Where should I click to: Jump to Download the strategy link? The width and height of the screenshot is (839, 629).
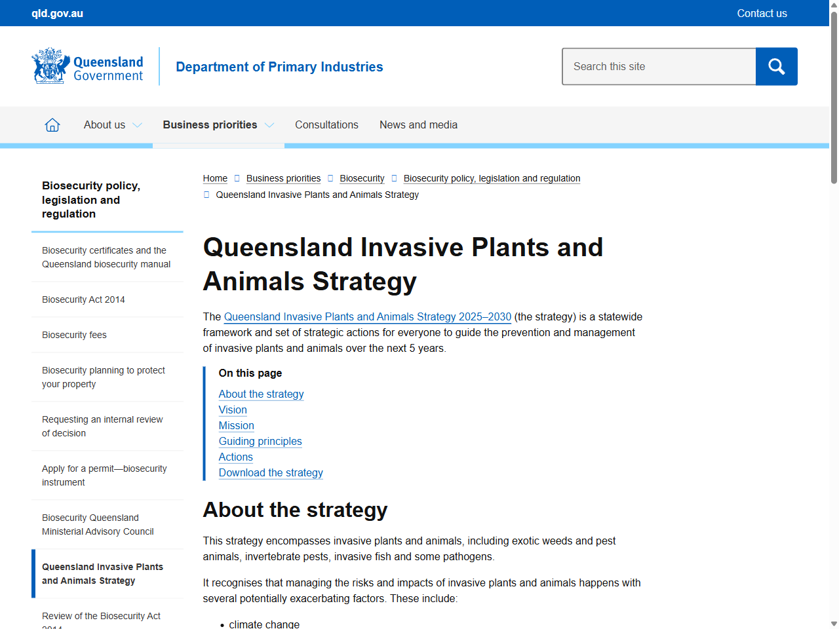point(271,472)
